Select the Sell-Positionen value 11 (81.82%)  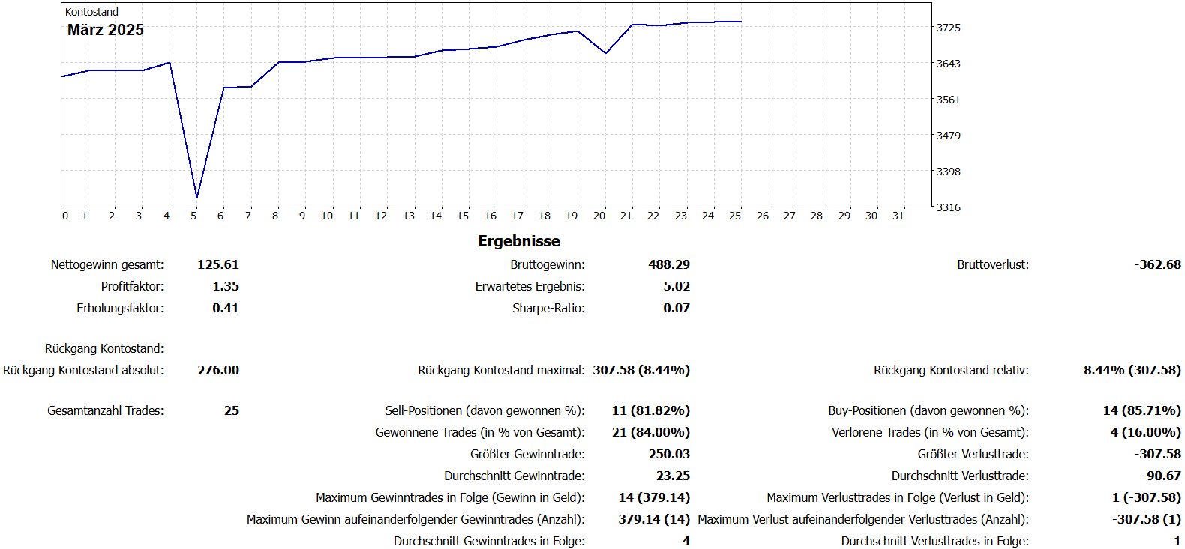point(651,410)
